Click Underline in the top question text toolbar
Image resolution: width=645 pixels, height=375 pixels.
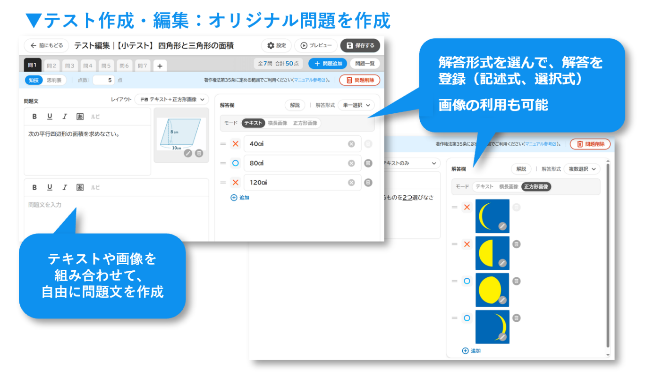coord(50,117)
